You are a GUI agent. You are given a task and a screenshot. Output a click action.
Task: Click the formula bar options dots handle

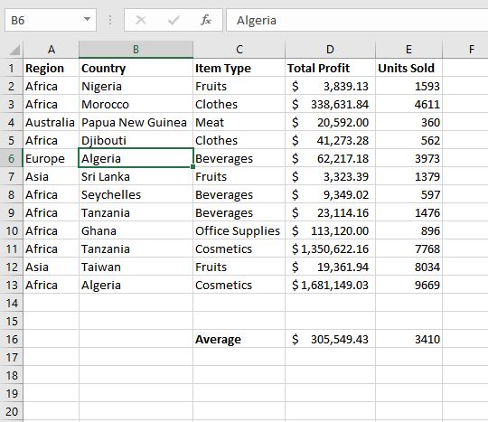(110, 20)
